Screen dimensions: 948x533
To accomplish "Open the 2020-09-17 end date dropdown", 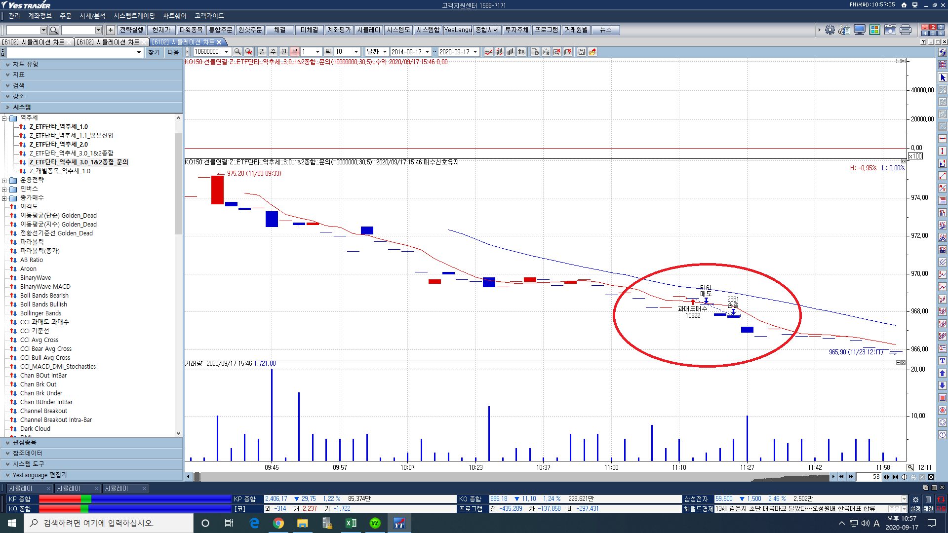I will pos(475,52).
